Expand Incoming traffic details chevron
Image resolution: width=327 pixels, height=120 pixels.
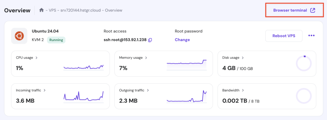pyautogui.click(x=44, y=90)
